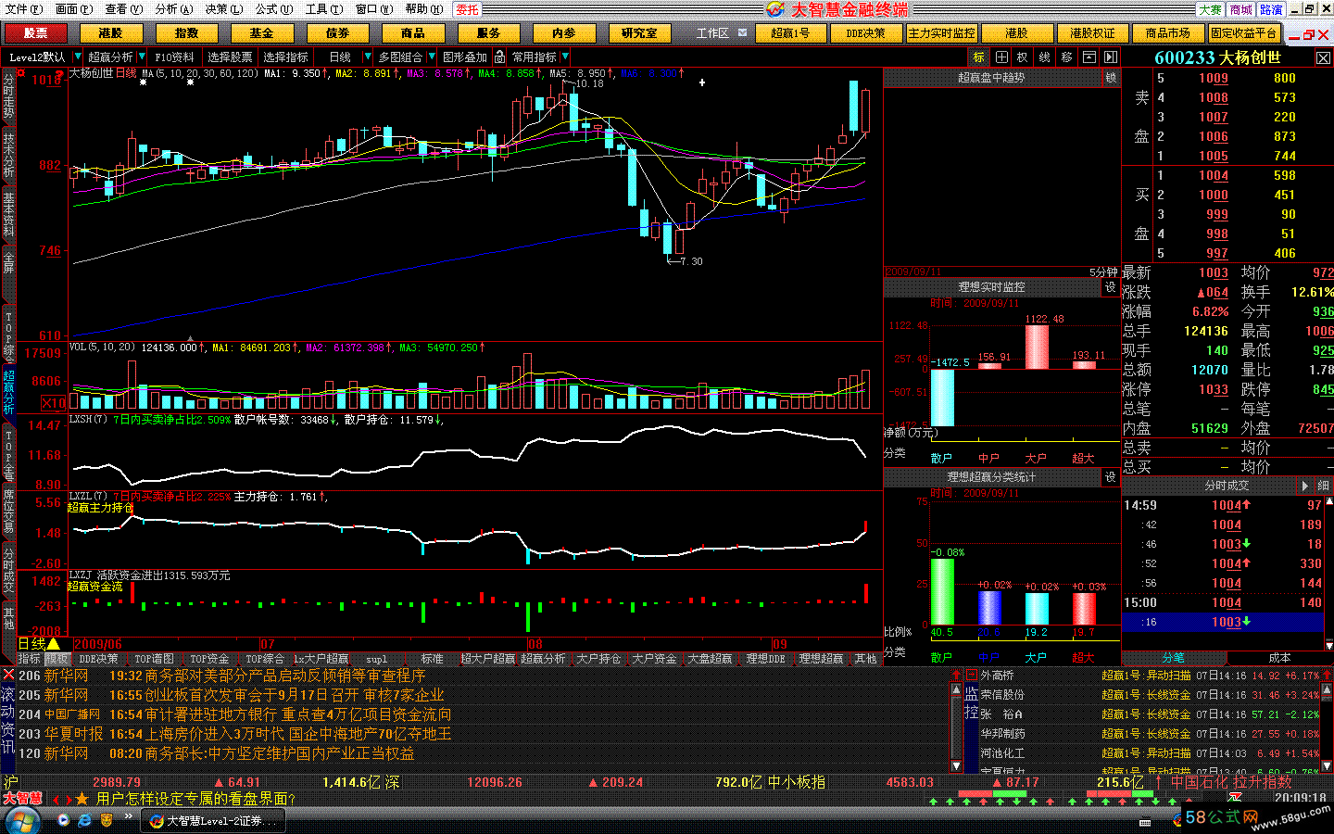Click the crosshair grid chart icon
The height and width of the screenshot is (834, 1334).
click(1001, 57)
